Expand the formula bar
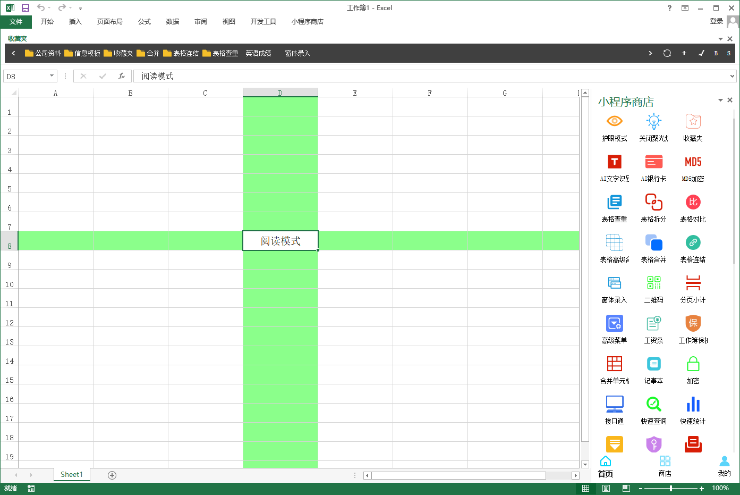Viewport: 740px width, 495px height. (732, 76)
